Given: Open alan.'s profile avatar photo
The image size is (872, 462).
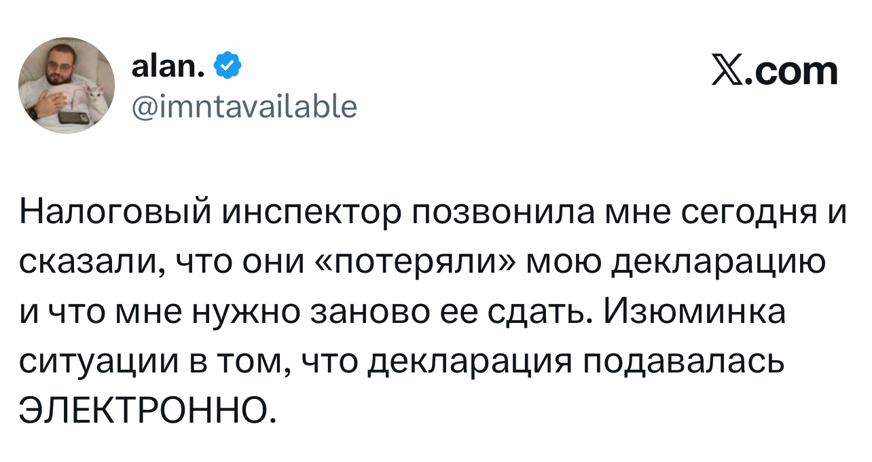Looking at the screenshot, I should click(66, 85).
